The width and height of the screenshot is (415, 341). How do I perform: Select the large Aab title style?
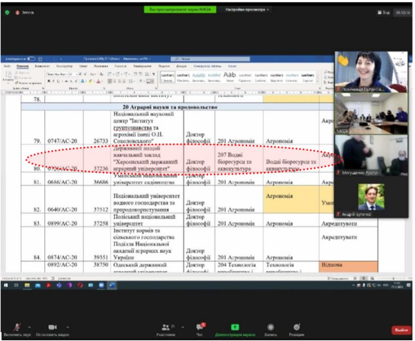click(x=229, y=77)
